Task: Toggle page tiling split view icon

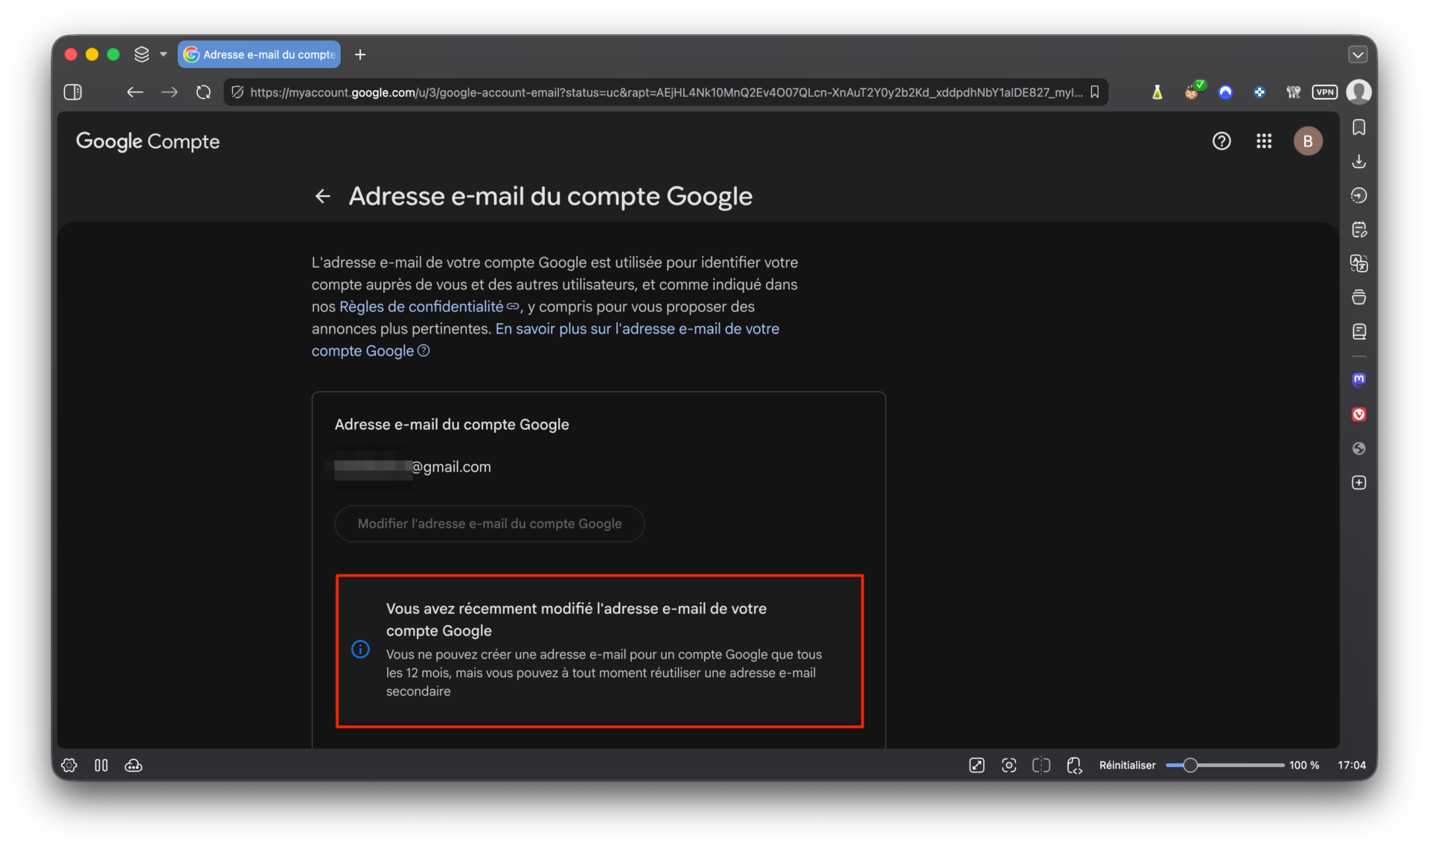Action: point(1041,765)
